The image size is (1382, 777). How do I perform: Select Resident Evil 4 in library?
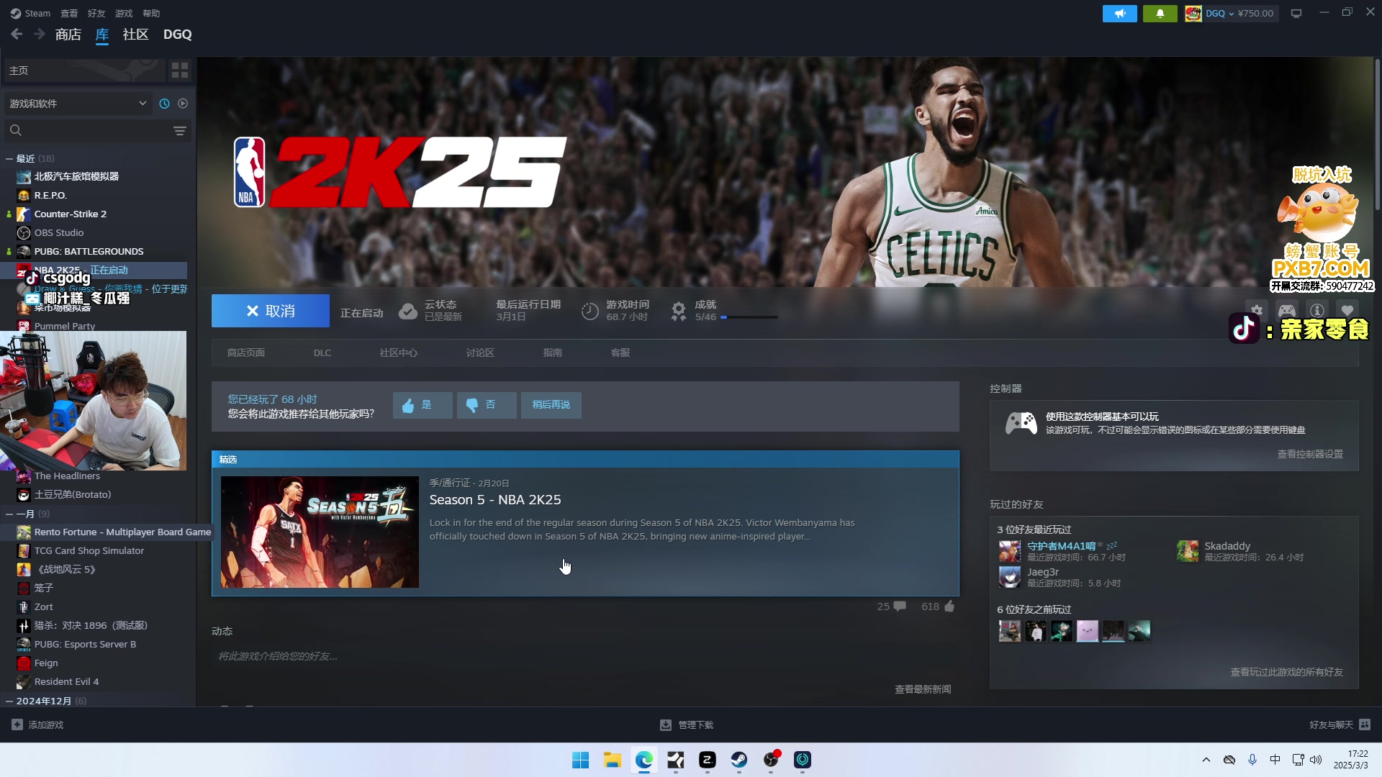(66, 681)
